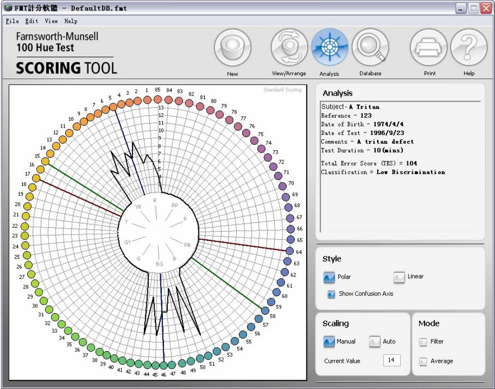Enable Auto scaling
This screenshot has height=389, width=495.
tap(374, 342)
